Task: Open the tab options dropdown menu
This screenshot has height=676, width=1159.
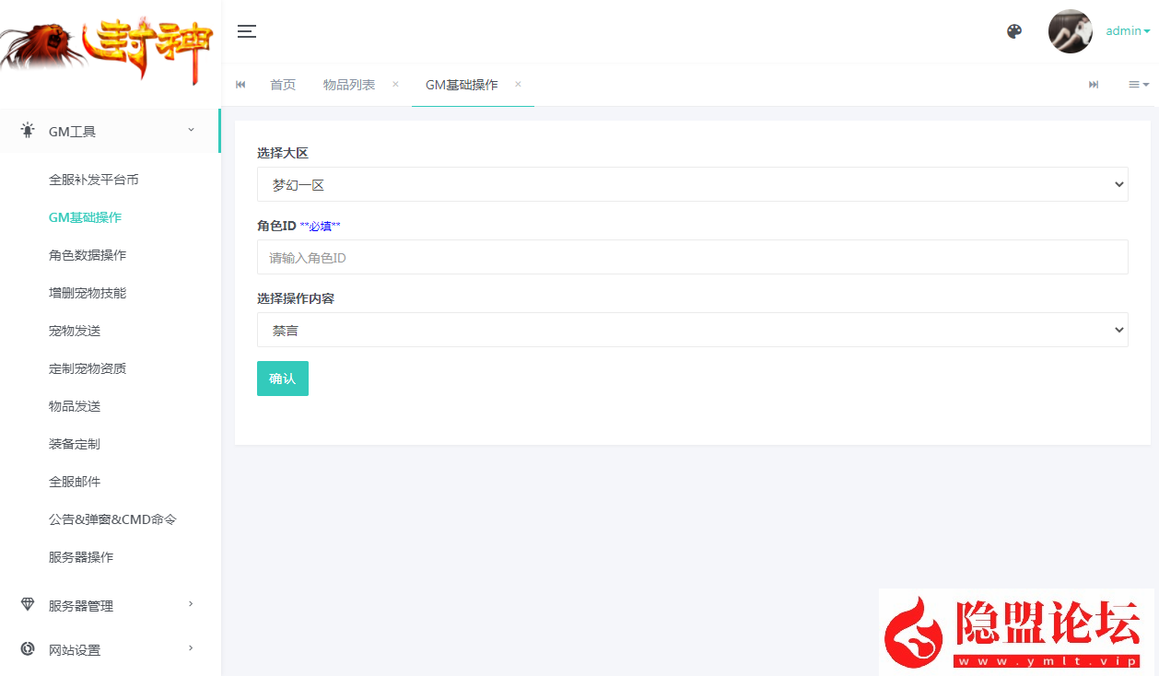Action: pyautogui.click(x=1139, y=85)
